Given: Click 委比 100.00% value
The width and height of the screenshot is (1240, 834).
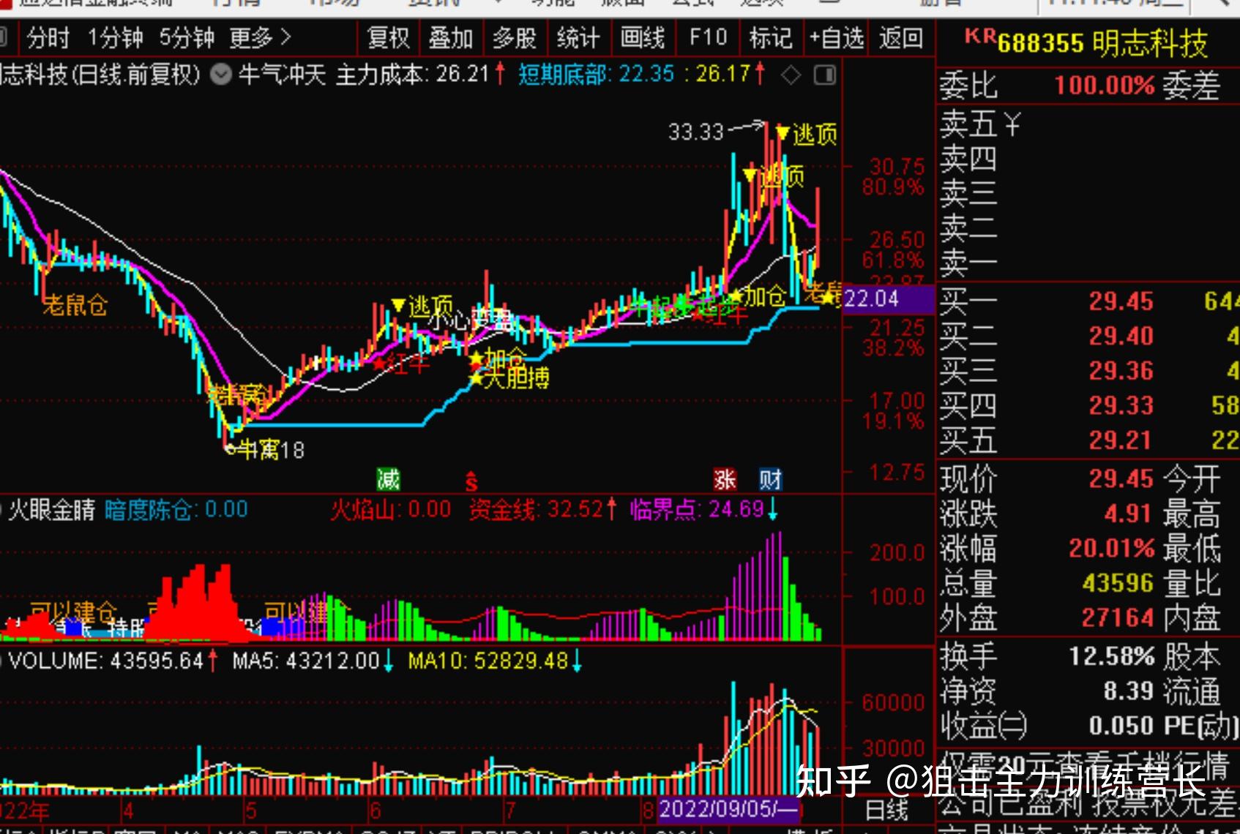Looking at the screenshot, I should tap(1104, 86).
